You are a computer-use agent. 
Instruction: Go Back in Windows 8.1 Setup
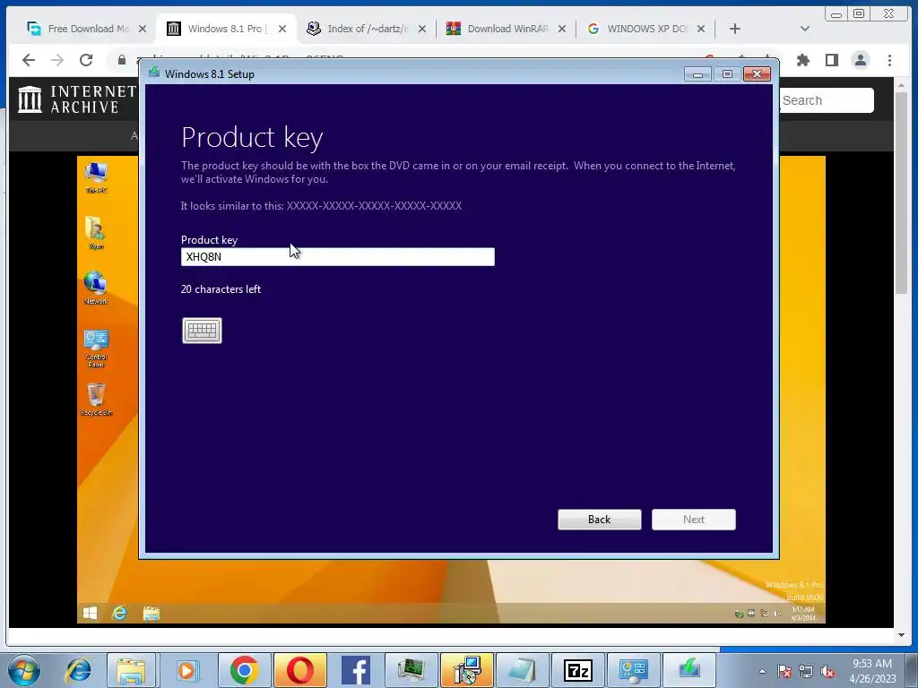600,520
